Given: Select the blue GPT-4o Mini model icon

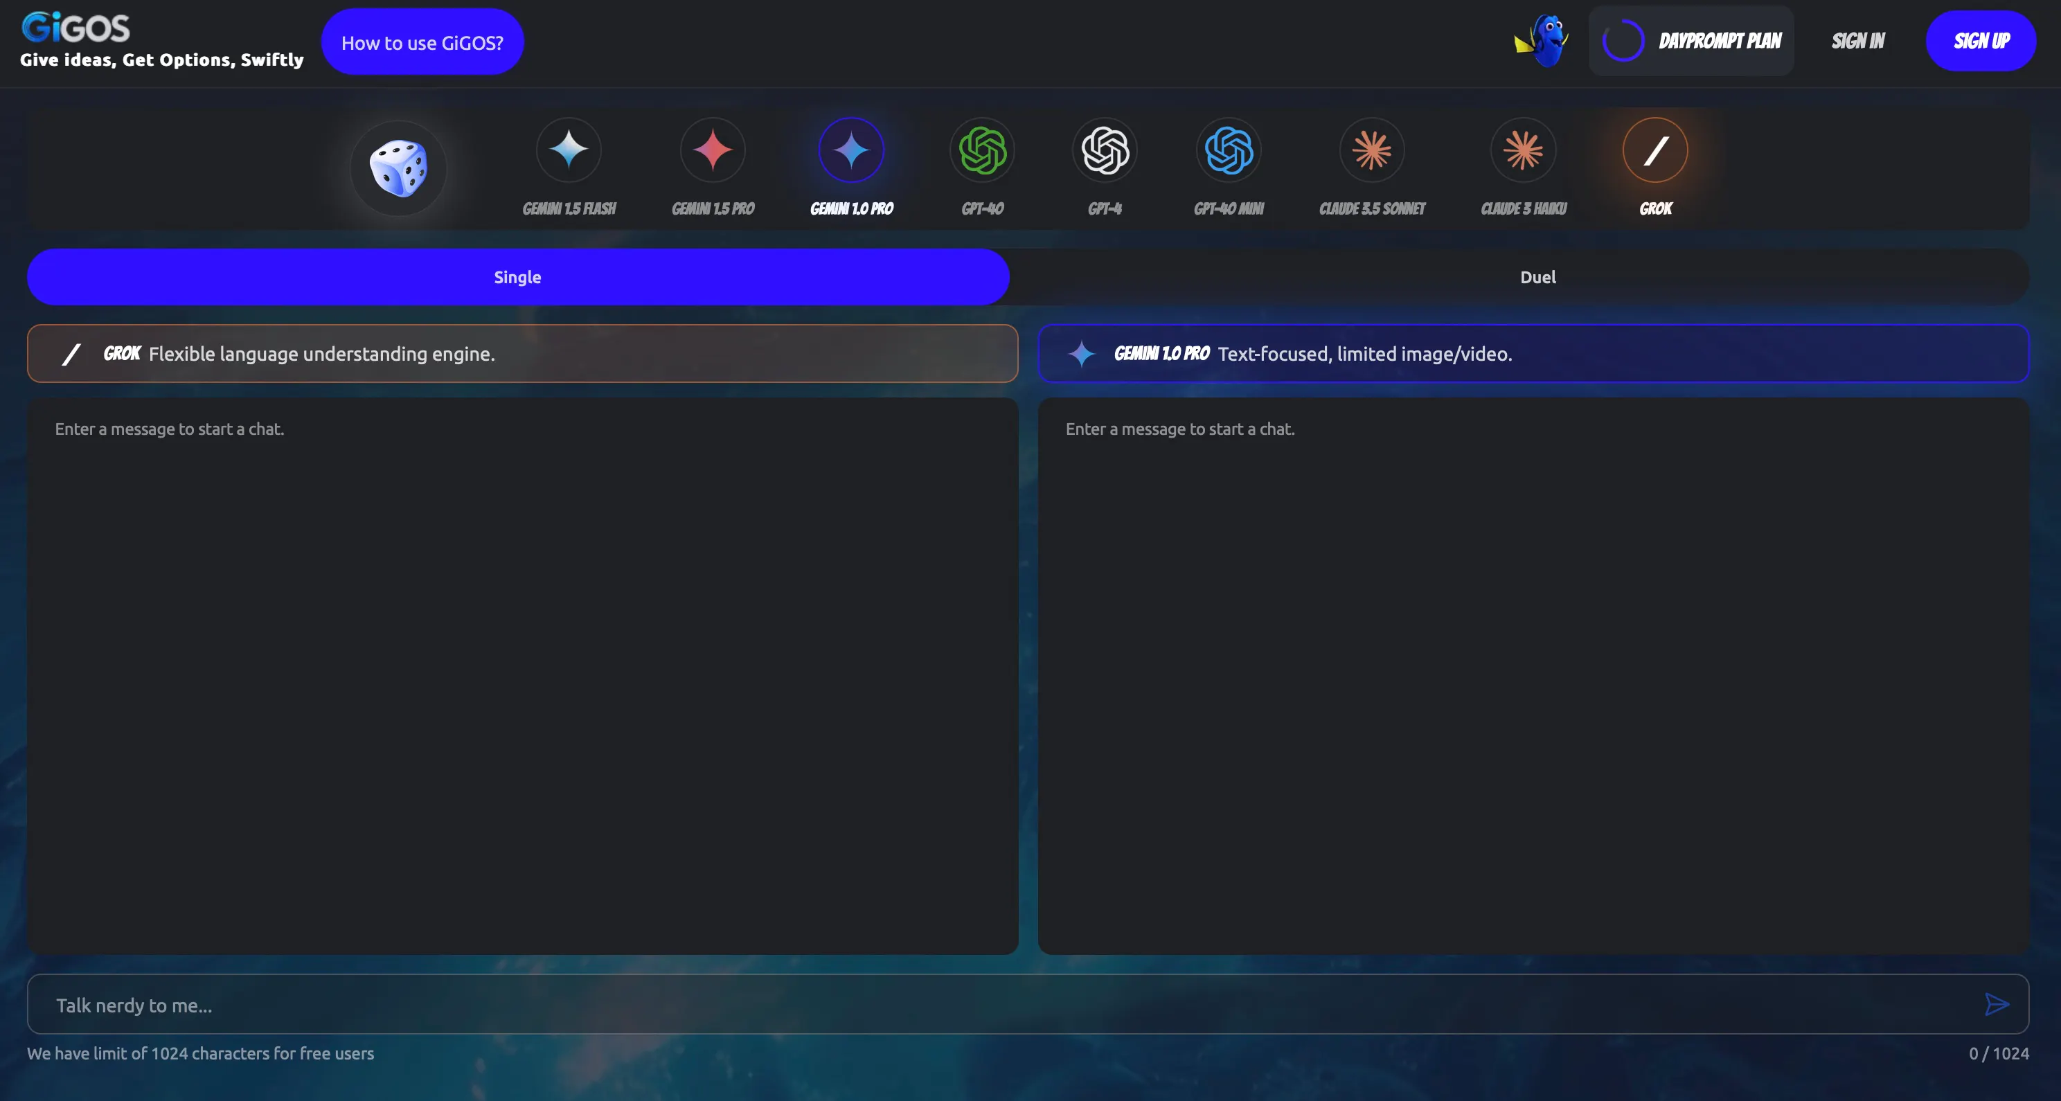Looking at the screenshot, I should tap(1229, 150).
